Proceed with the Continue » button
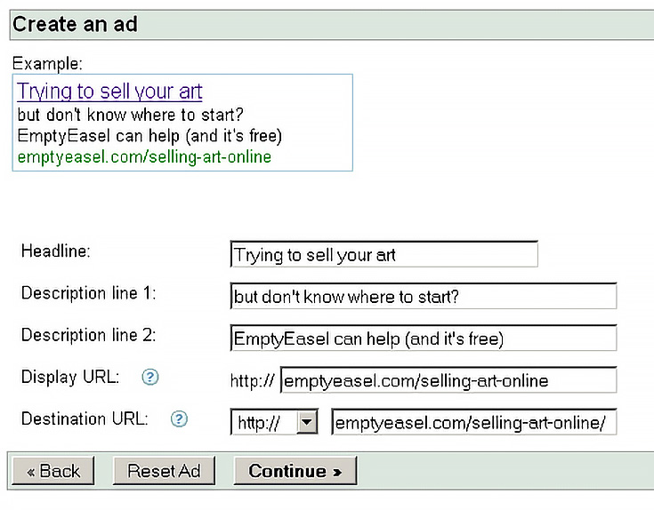This screenshot has width=654, height=510. pyautogui.click(x=295, y=471)
